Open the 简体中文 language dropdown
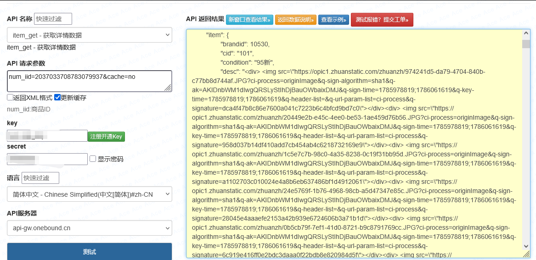The height and width of the screenshot is (260, 536). pos(89,194)
